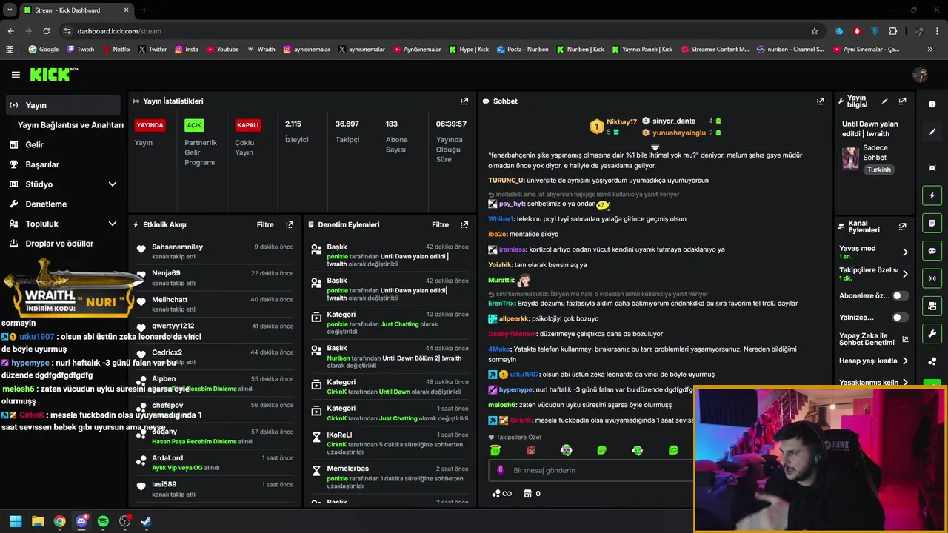Open the hamburger menu beside Kick logo

(16, 75)
